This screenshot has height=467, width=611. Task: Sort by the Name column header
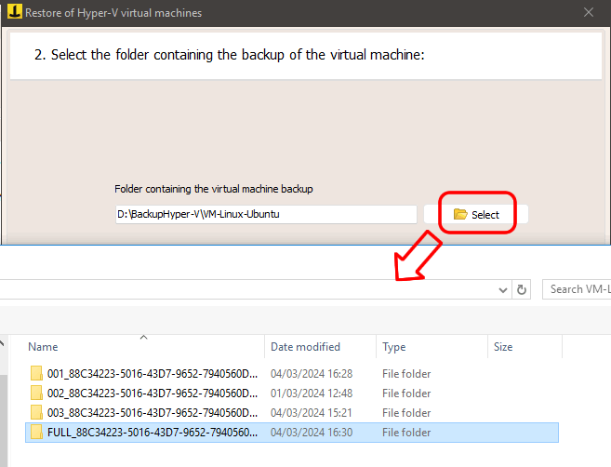click(x=43, y=347)
